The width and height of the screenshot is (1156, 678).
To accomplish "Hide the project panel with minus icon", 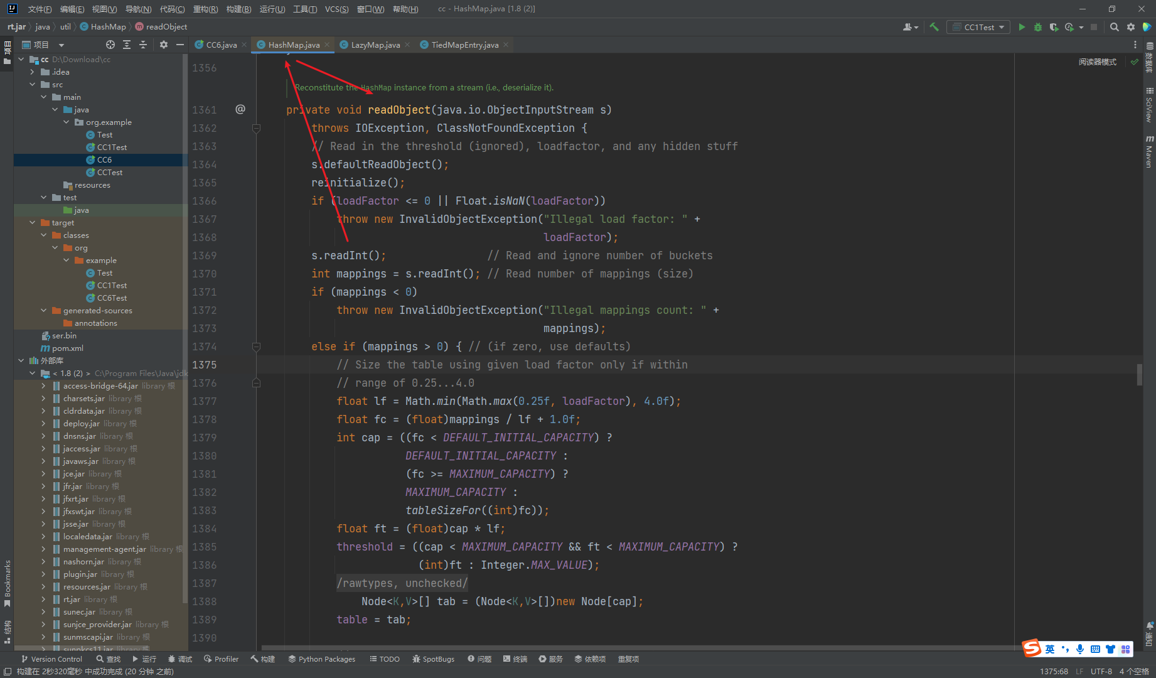I will click(180, 45).
